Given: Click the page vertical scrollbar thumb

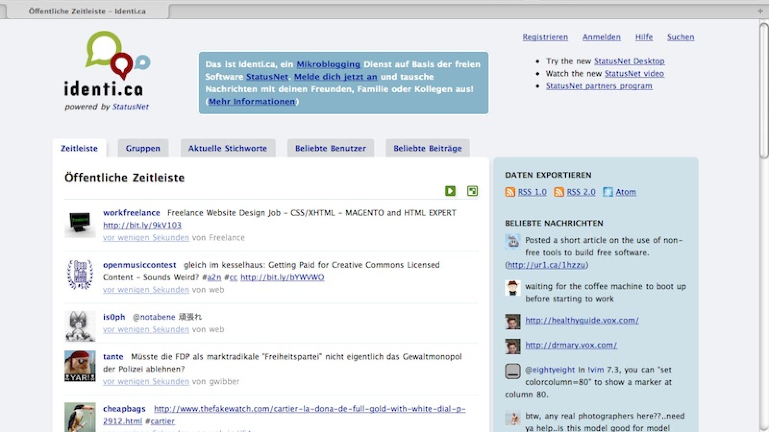Looking at the screenshot, I should point(764,90).
